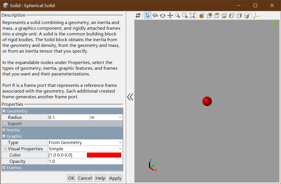
Task: Open the red Color swatch
Action: pos(104,155)
